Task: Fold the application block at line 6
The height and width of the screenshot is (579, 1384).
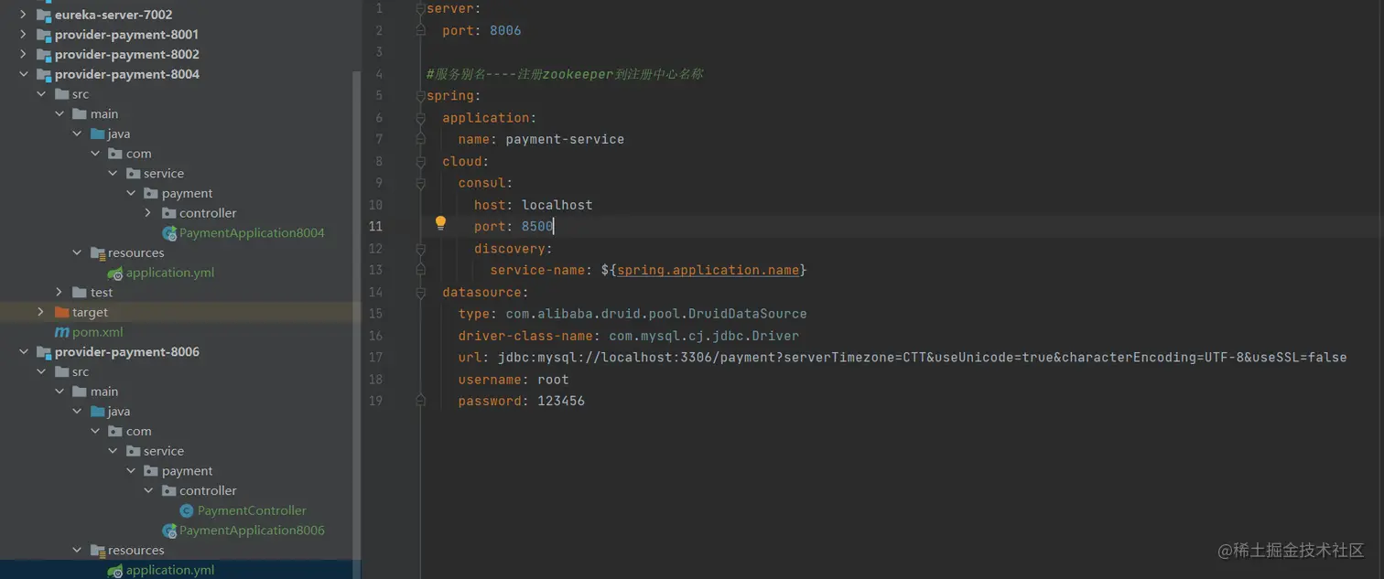Action: pyautogui.click(x=421, y=118)
